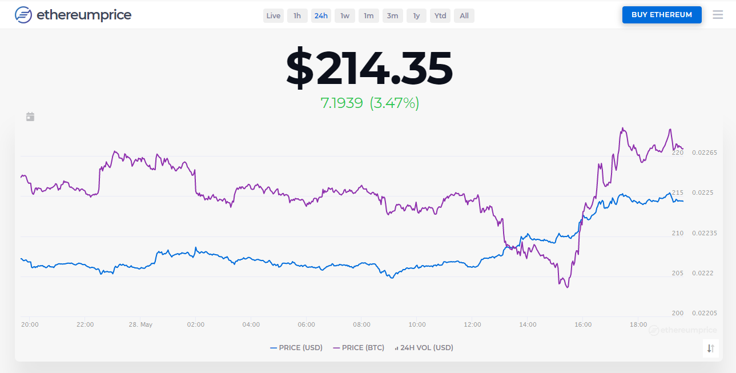The image size is (736, 373).
Task: Click the 08:00 time axis label
Action: (362, 324)
